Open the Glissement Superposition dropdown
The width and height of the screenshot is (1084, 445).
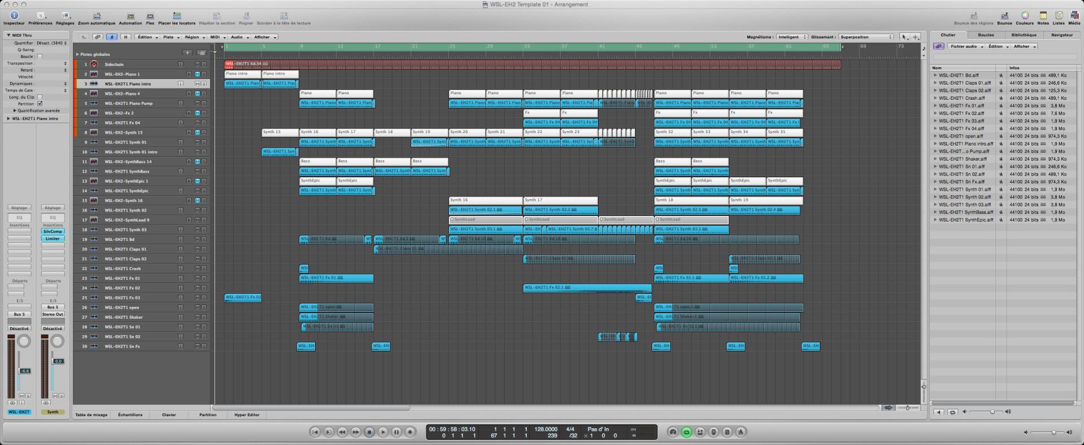866,37
